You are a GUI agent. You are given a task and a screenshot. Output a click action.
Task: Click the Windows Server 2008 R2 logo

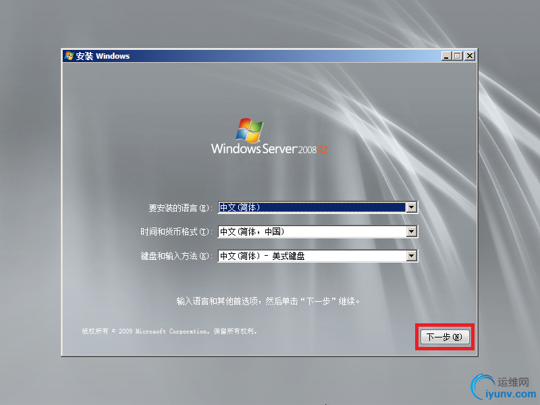(x=269, y=136)
